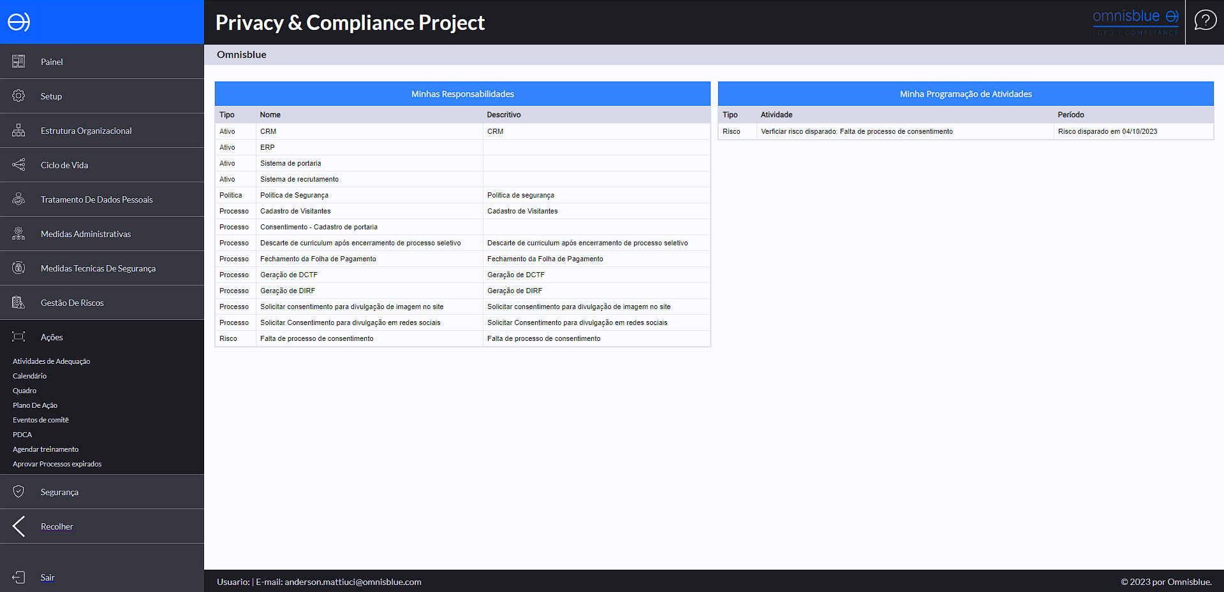Open Atividades de Adequação submenu item
This screenshot has height=592, width=1224.
pyautogui.click(x=51, y=361)
